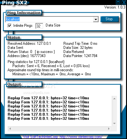127x139 pixels.
Task: Click the Data Retured: label
Action: click(x=74, y=52)
